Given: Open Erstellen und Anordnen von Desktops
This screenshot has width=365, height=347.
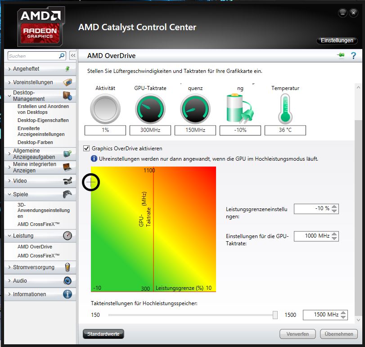Looking at the screenshot, I should tap(43, 109).
